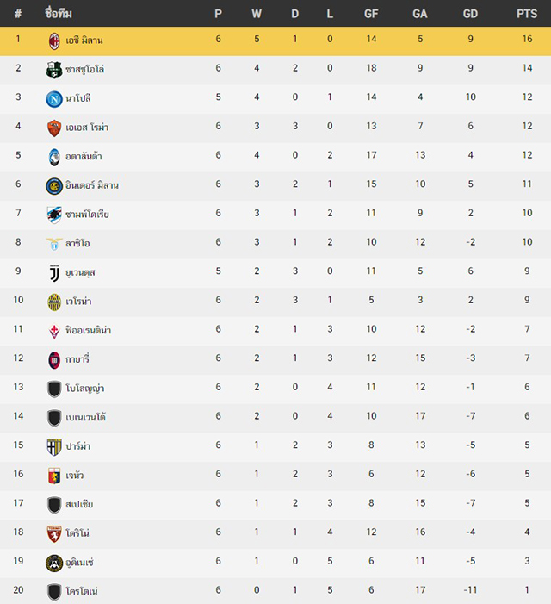Click the Parma cross shield logo
This screenshot has width=551, height=604.
tap(54, 447)
